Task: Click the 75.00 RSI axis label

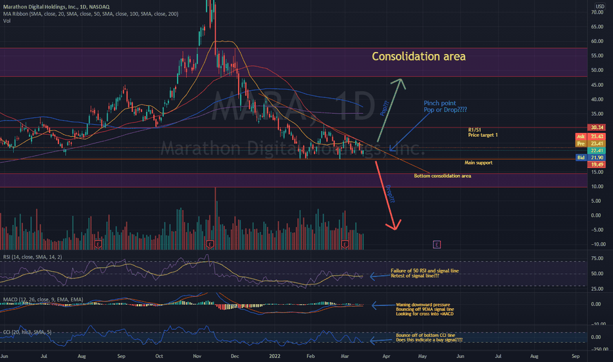Action: [597, 258]
